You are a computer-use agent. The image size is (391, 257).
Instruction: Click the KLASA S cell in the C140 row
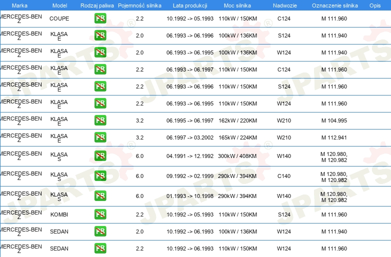pyautogui.click(x=59, y=176)
